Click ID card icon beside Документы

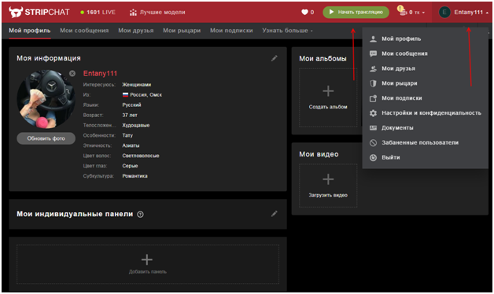(373, 128)
